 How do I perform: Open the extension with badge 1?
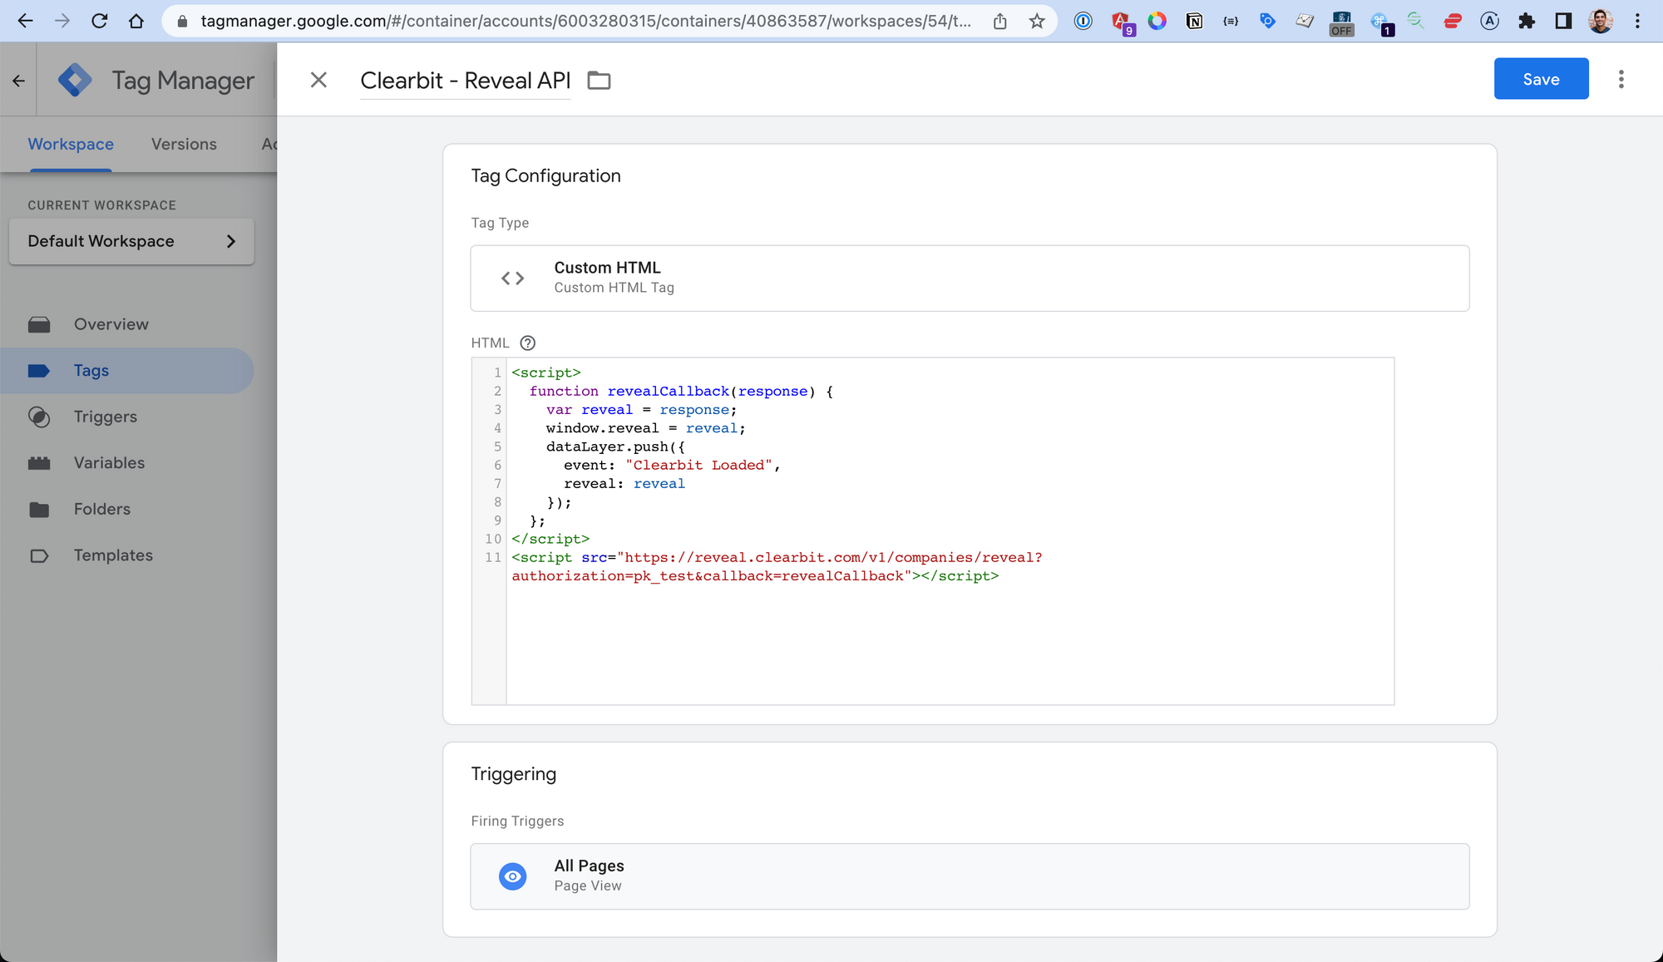coord(1380,22)
